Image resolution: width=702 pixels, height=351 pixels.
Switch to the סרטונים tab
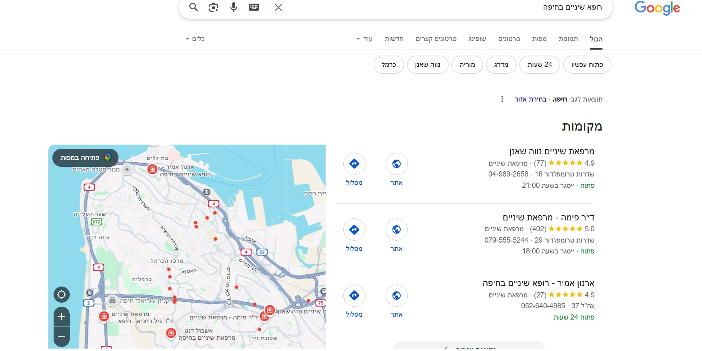pos(509,39)
